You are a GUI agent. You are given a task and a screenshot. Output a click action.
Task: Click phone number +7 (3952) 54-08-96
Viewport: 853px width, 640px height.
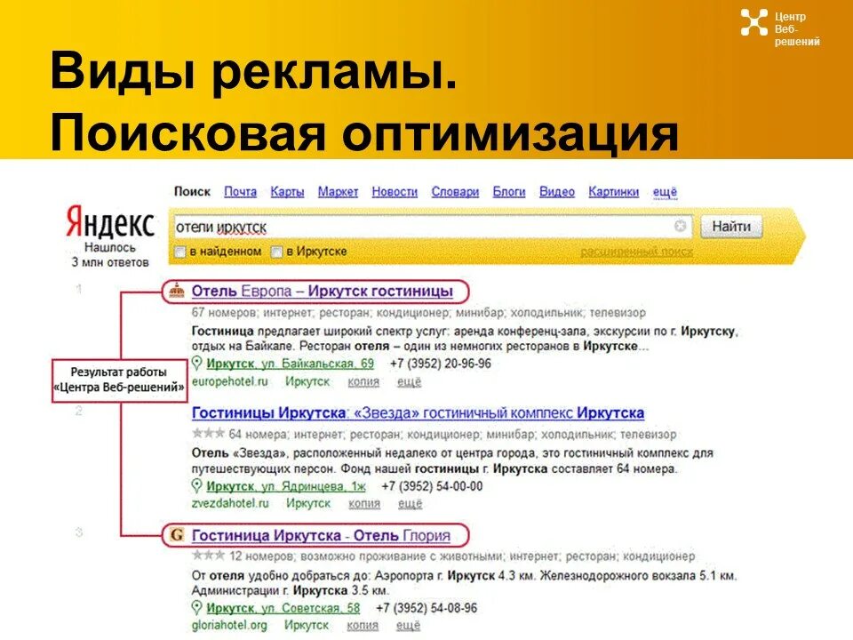click(x=426, y=608)
